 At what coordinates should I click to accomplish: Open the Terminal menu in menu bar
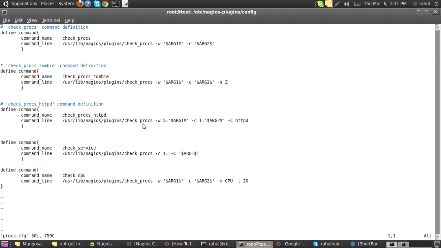pos(51,21)
